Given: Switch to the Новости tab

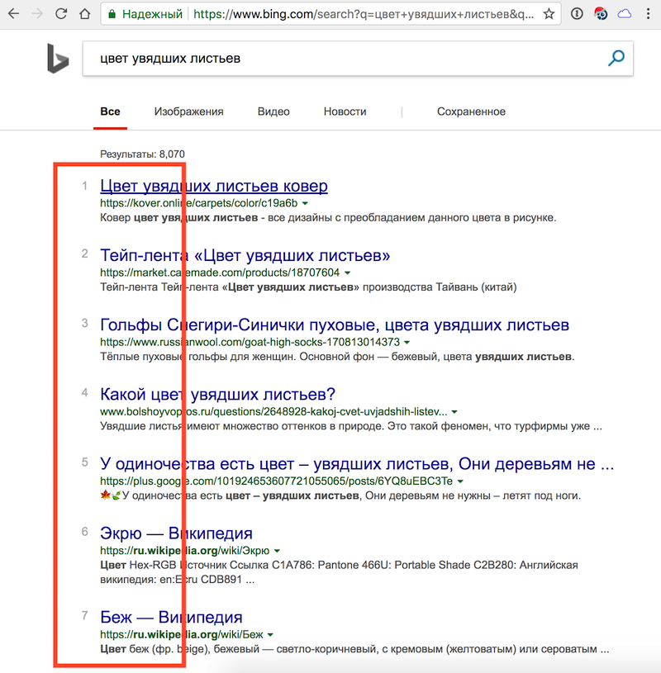Looking at the screenshot, I should 345,111.
